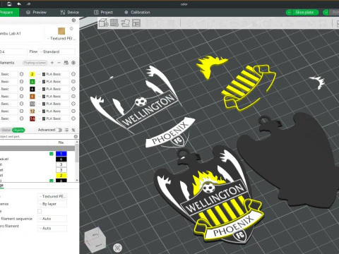Screen dimensions: 339x254
Task: Click icon left of green swatch 4
Action: click(x=21, y=82)
